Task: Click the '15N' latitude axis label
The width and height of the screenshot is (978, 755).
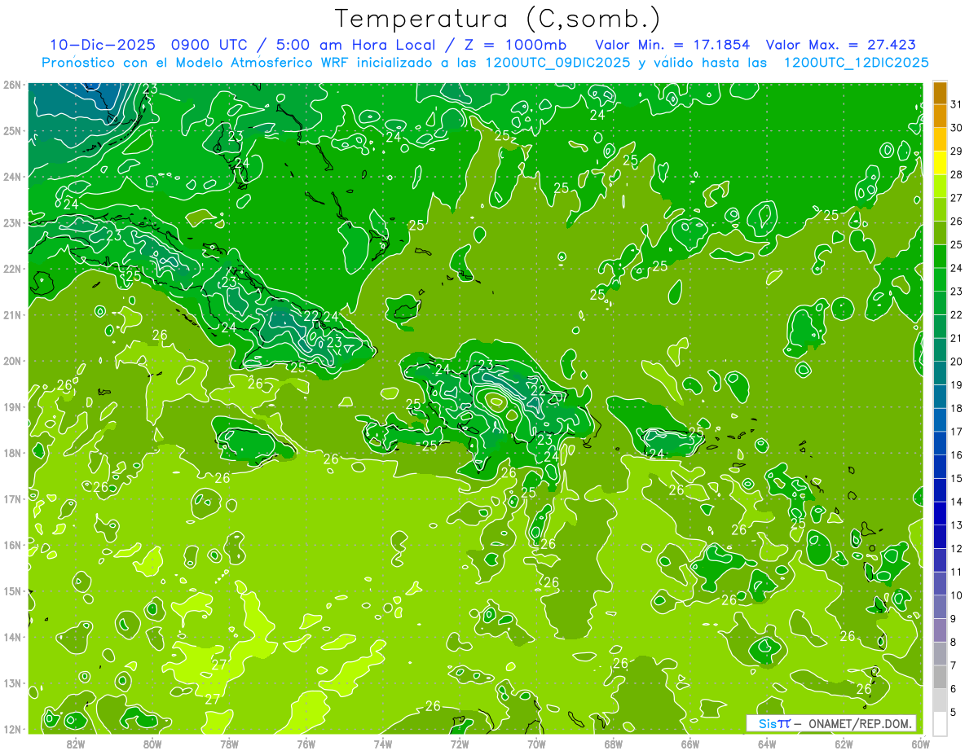Action: [x=12, y=590]
